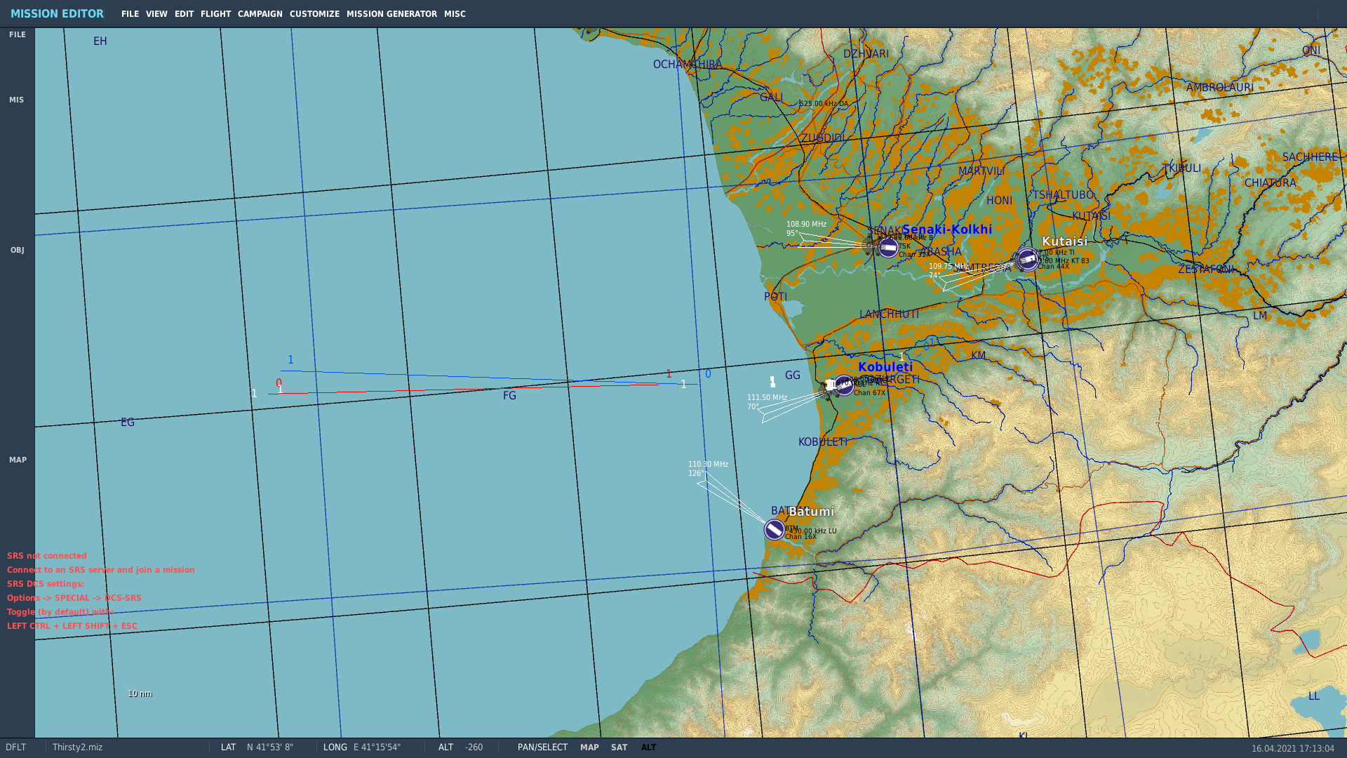Switch map mode to SAT
The width and height of the screenshot is (1347, 758).
pyautogui.click(x=619, y=747)
